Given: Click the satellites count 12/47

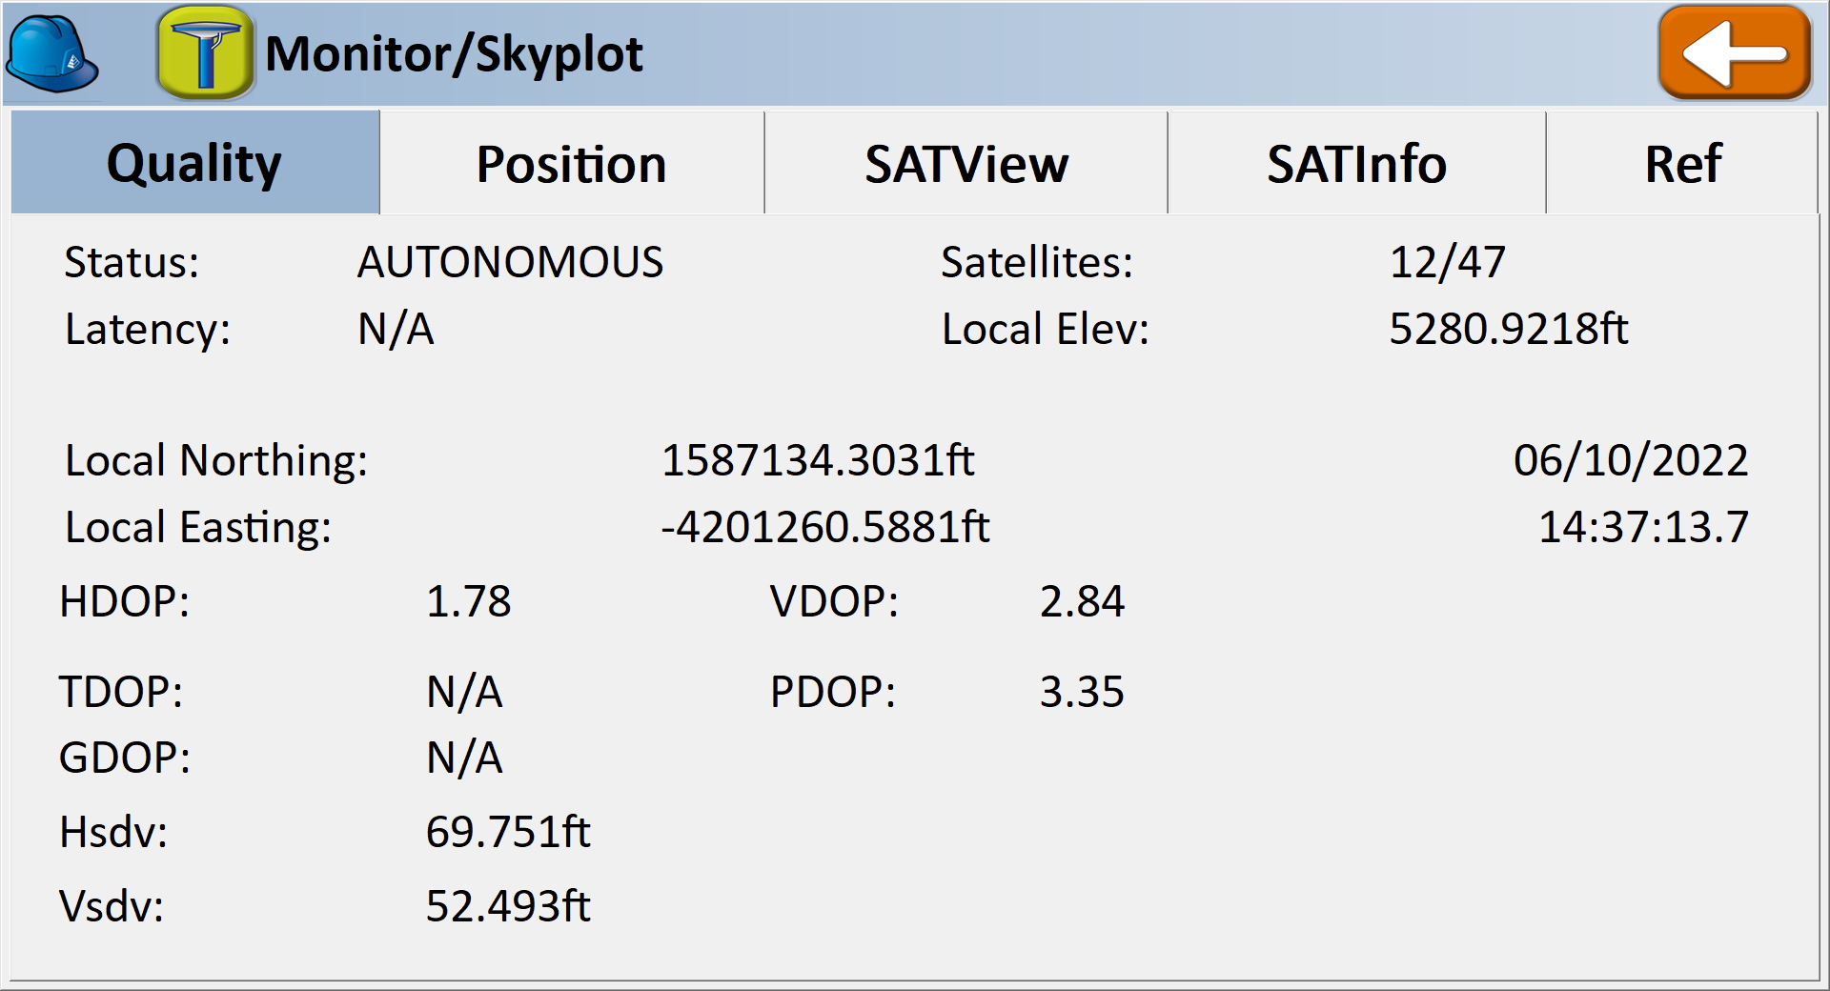Looking at the screenshot, I should click(1447, 262).
